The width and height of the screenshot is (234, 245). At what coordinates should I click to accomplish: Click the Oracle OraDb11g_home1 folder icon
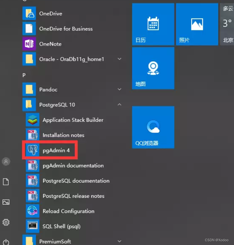tap(29, 59)
